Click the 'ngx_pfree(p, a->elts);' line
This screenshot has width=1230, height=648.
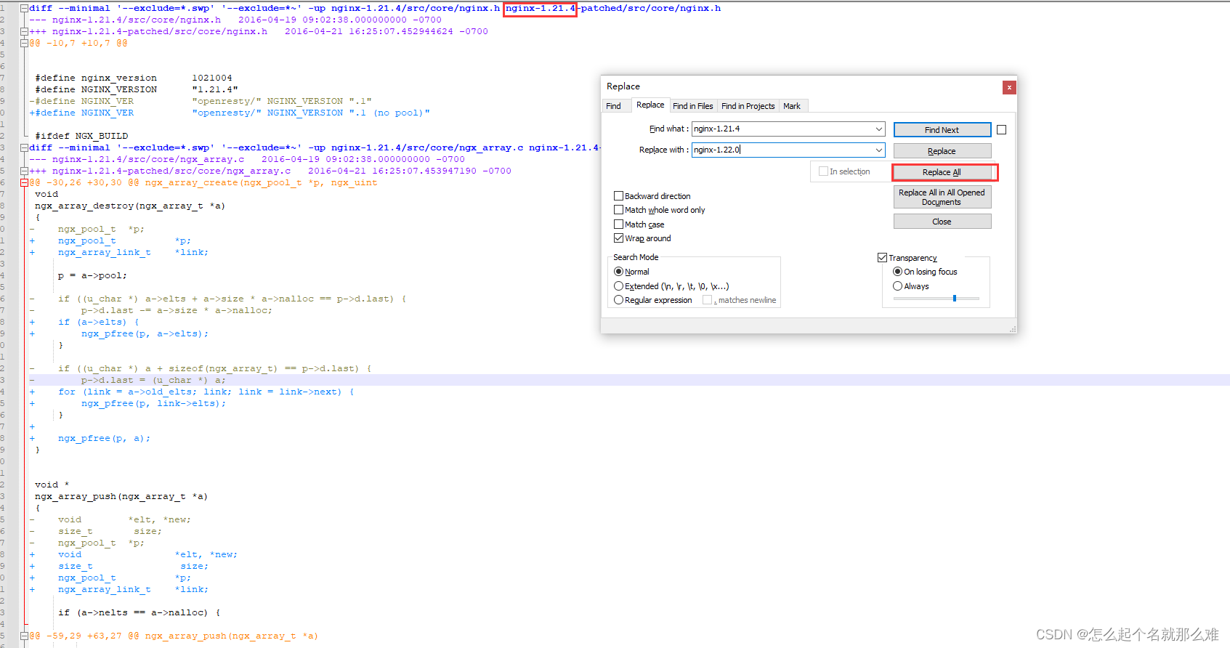point(145,333)
